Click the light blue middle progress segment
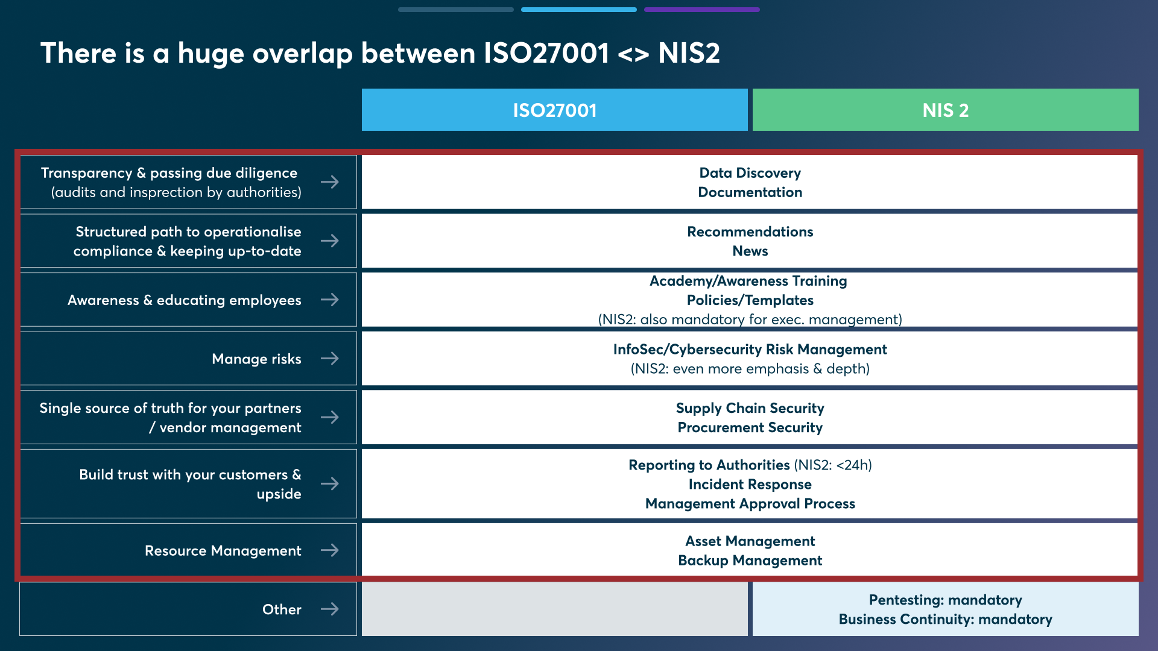 (x=579, y=10)
